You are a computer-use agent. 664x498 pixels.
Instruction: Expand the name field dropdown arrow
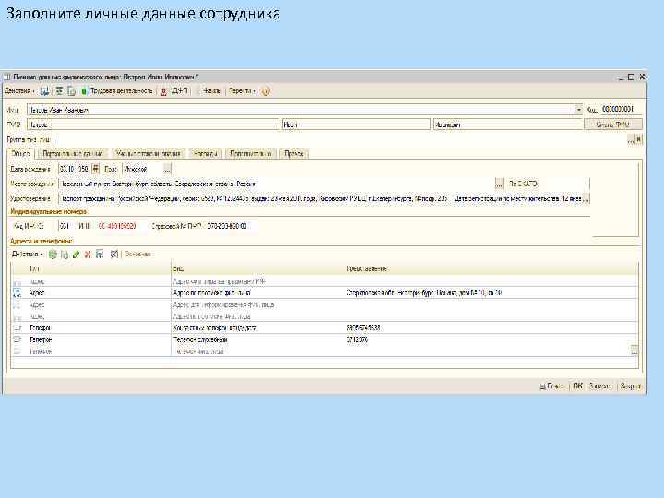[x=578, y=110]
